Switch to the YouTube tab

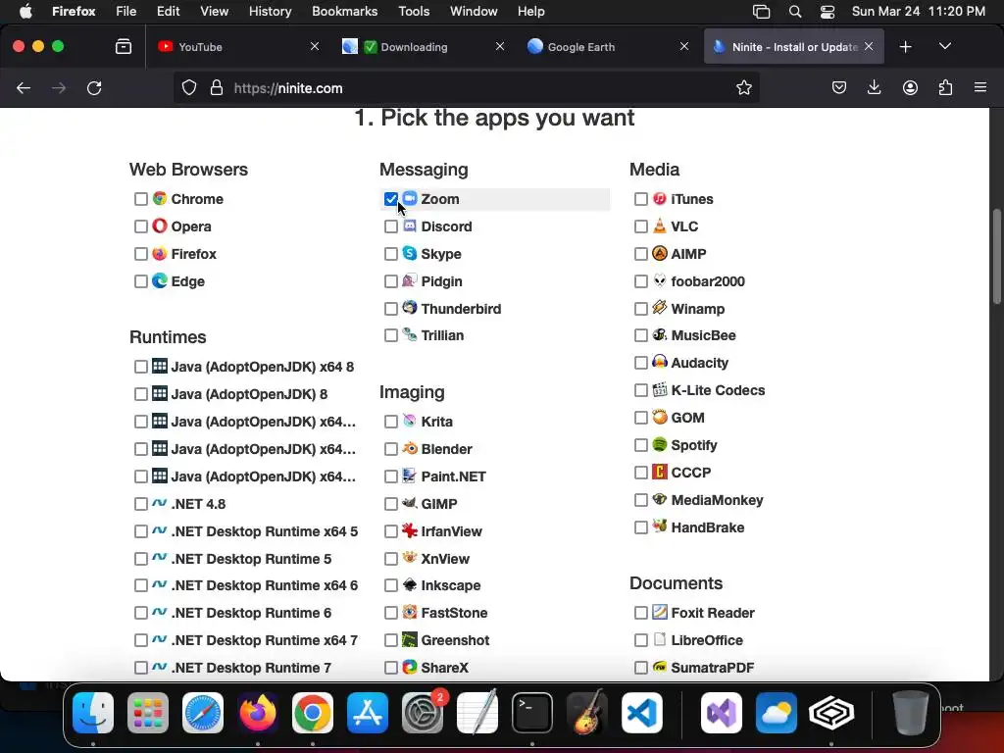237,46
